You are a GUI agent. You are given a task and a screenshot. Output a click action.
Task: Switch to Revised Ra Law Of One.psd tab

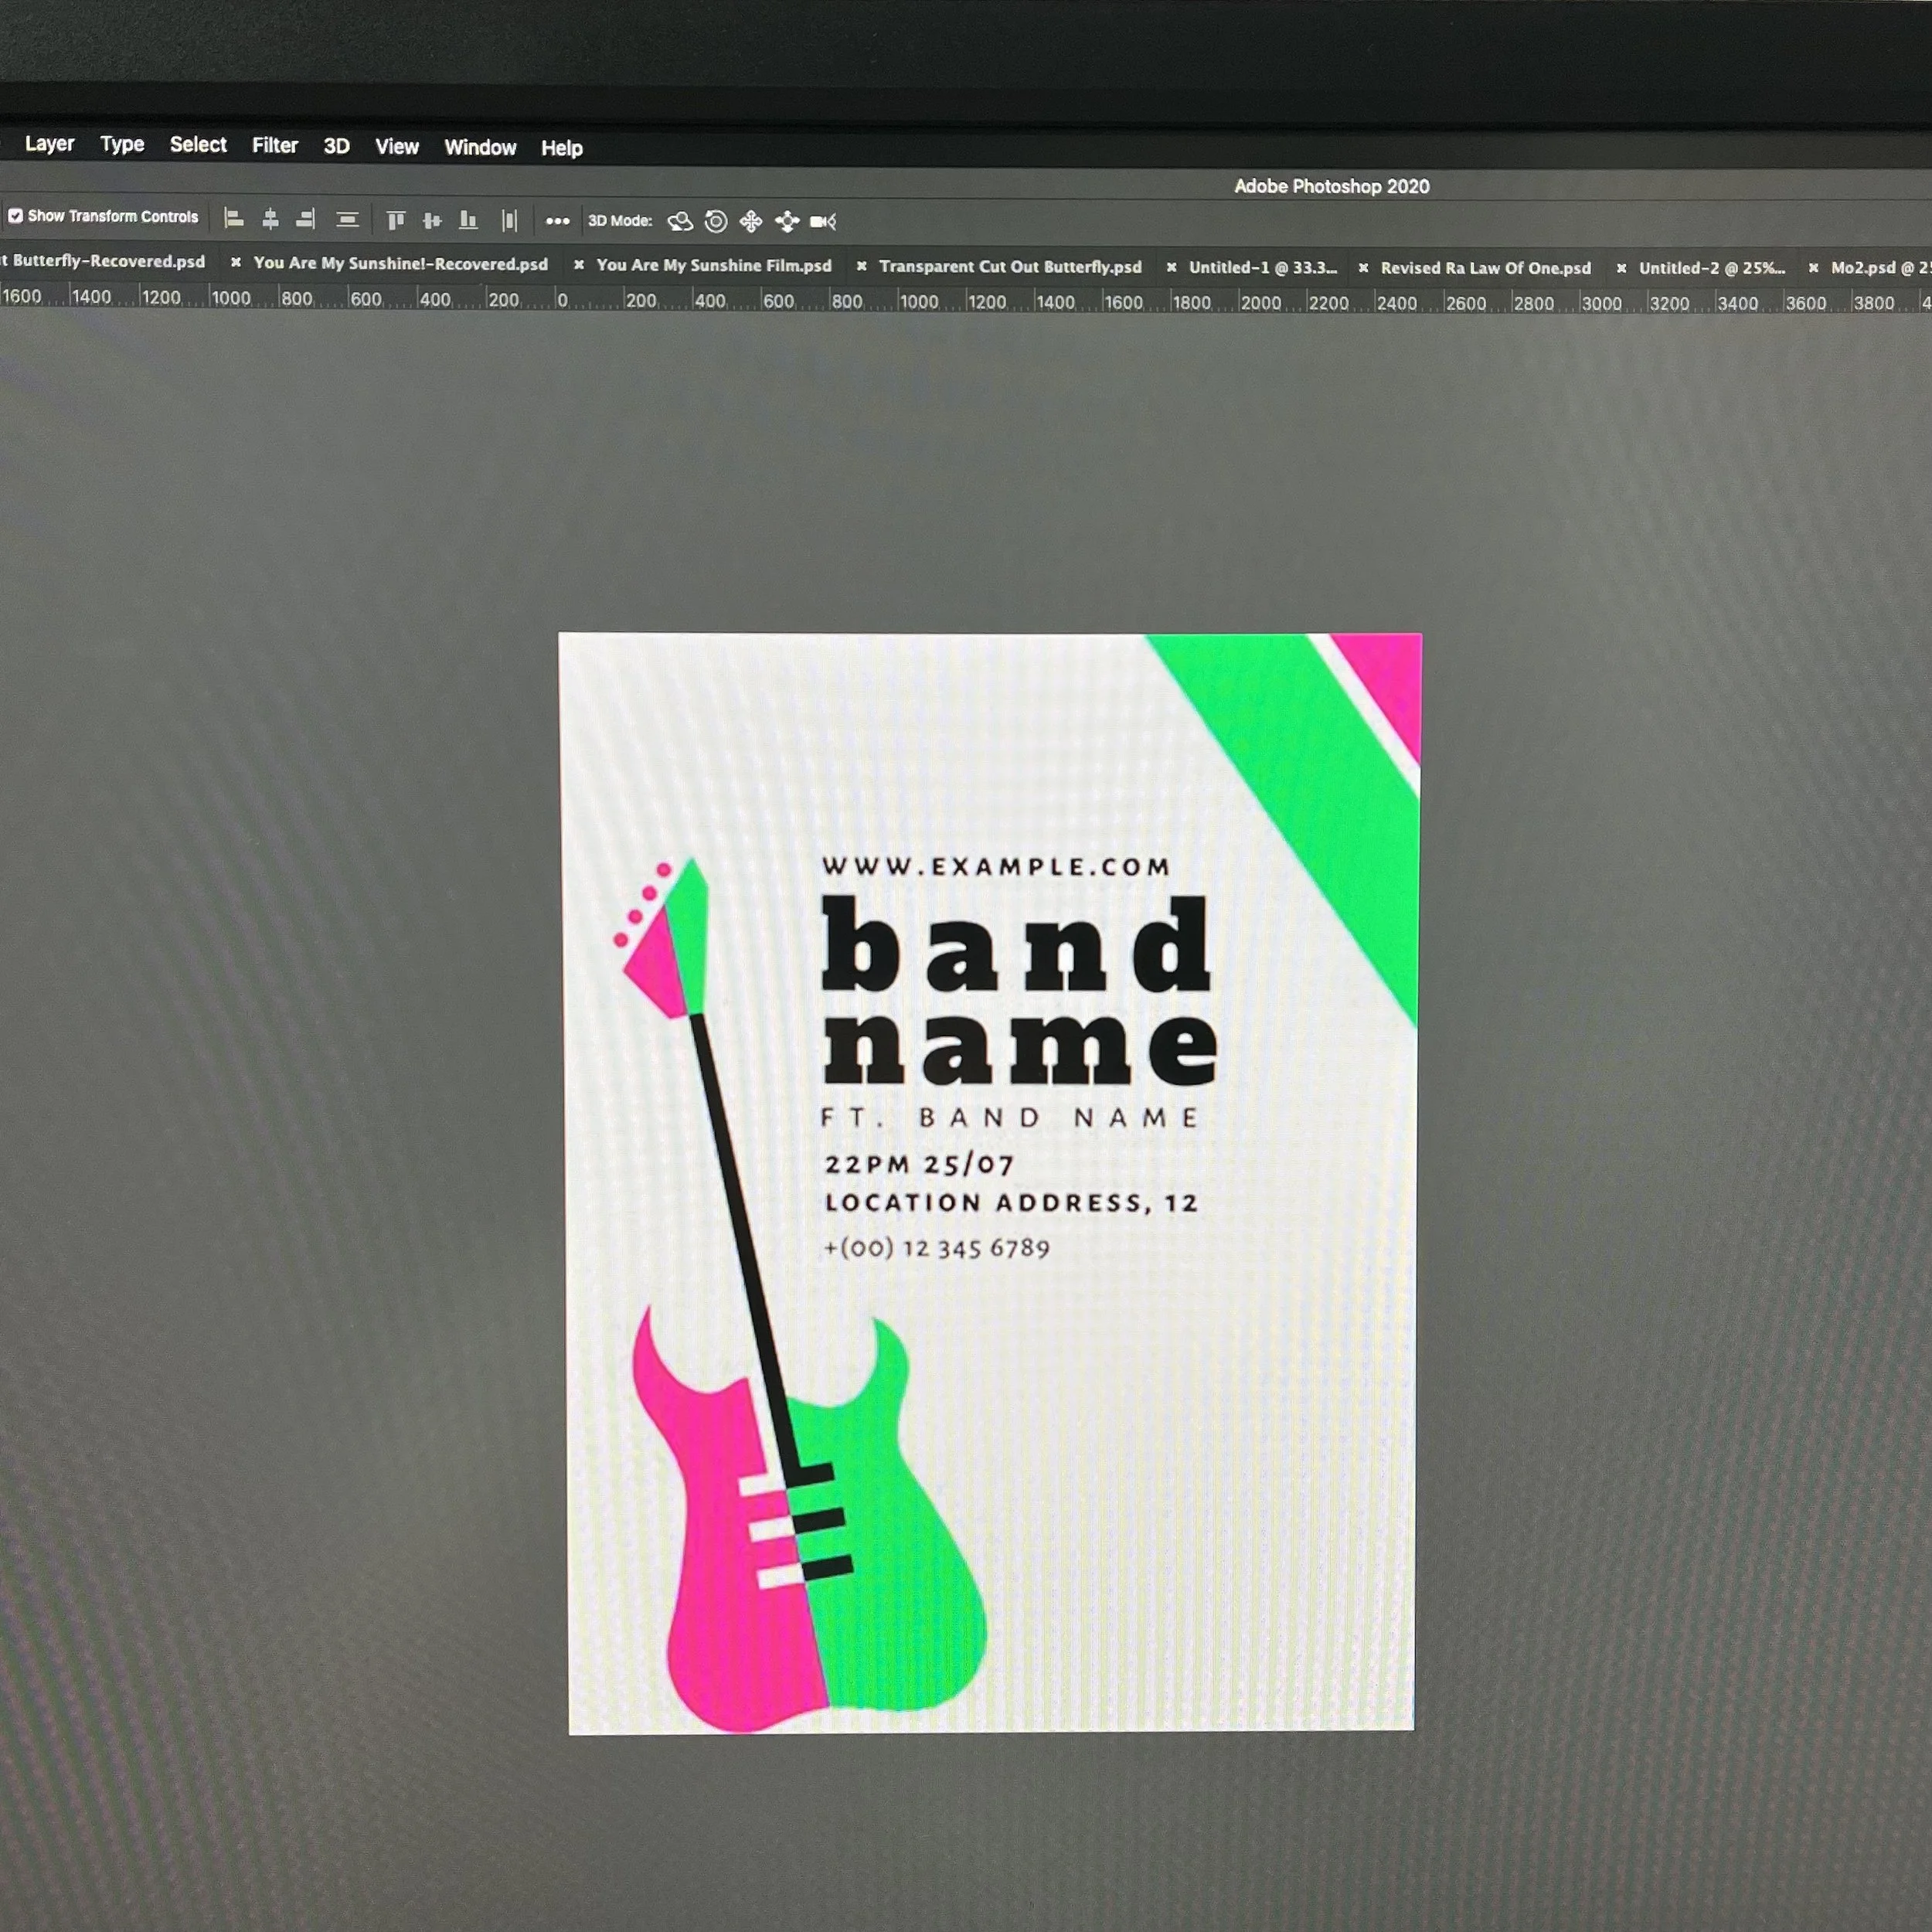pos(1485,268)
